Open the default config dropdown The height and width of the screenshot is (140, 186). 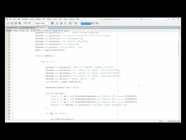42,23
